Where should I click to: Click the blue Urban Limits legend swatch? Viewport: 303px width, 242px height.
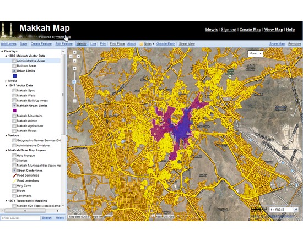pyautogui.click(x=15, y=76)
